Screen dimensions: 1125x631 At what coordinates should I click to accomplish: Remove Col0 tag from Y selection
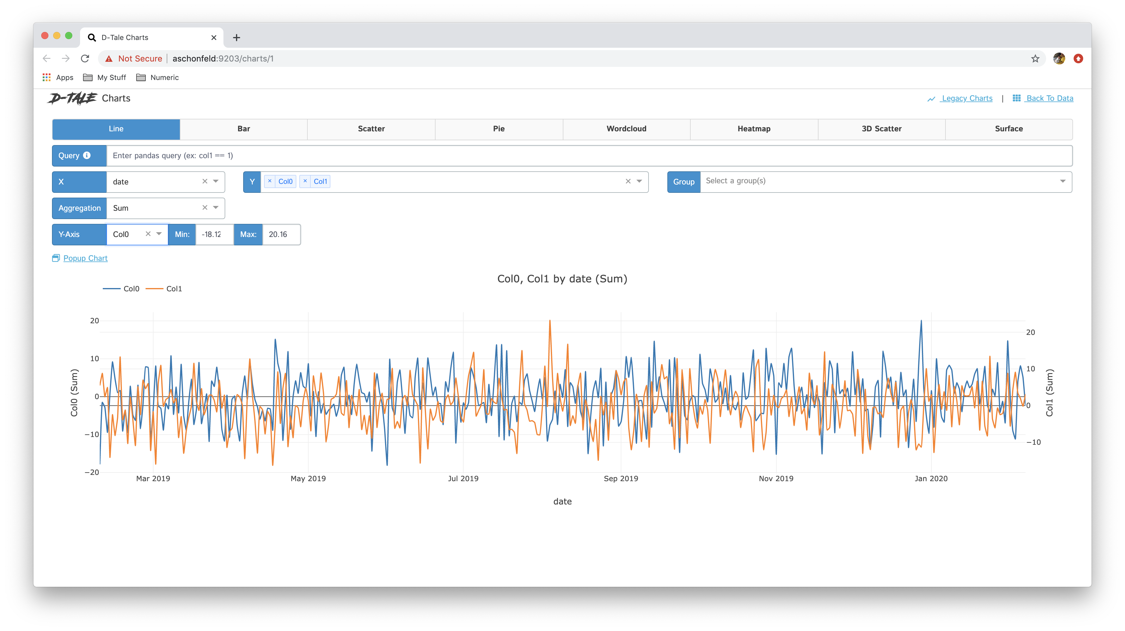[269, 181]
